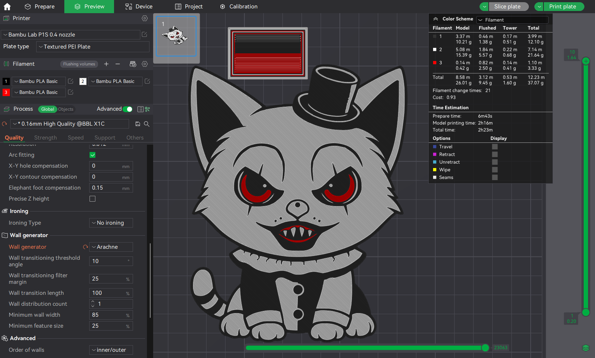Image resolution: width=595 pixels, height=358 pixels.
Task: Click the Home icon
Action: 7,7
